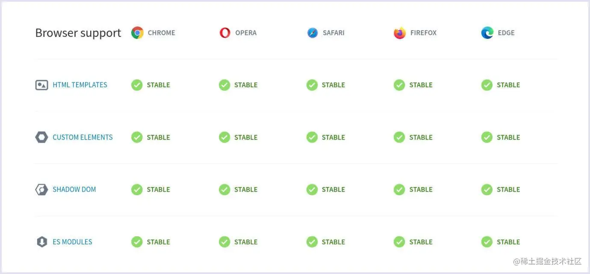Click the HTML Templates image icon
Screen dimensions: 590x274
coord(41,85)
